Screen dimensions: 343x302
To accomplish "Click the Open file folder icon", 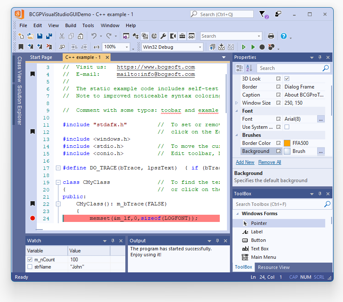I will coord(30,36).
